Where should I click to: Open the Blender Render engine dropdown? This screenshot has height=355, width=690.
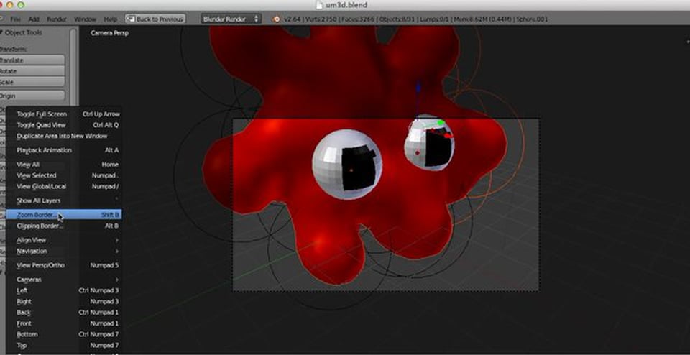(x=231, y=19)
